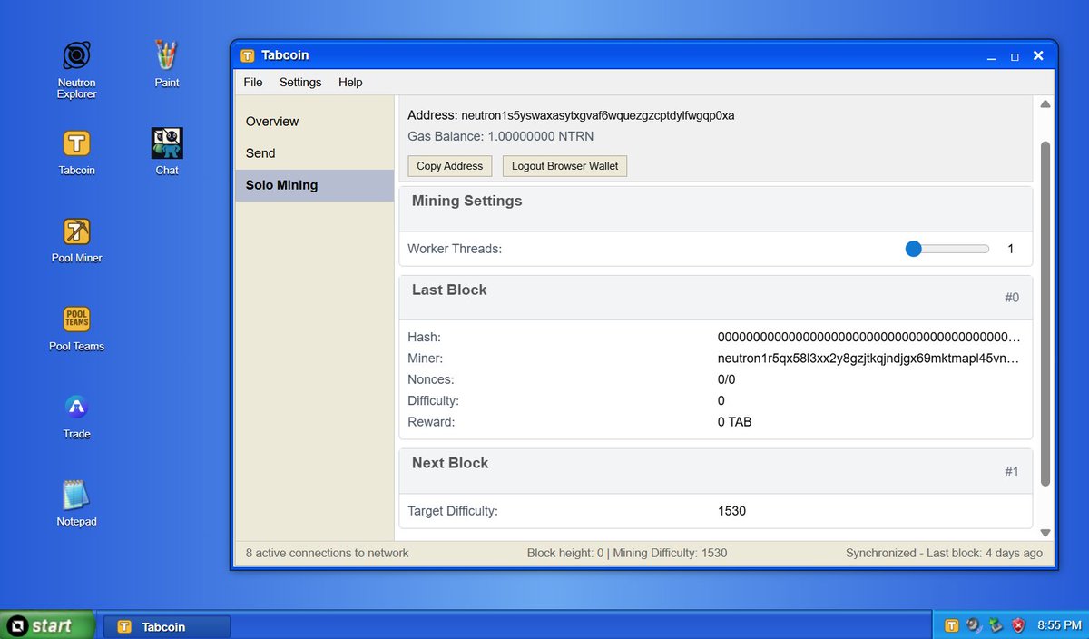This screenshot has width=1089, height=639.
Task: Select the Send sidebar section
Action: pos(260,152)
